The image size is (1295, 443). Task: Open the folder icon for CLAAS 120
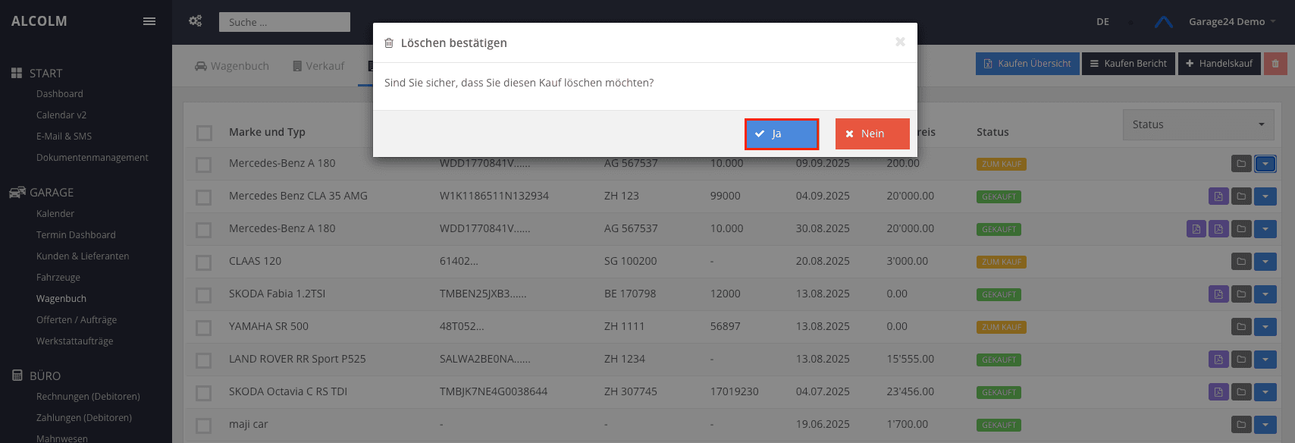[1241, 262]
